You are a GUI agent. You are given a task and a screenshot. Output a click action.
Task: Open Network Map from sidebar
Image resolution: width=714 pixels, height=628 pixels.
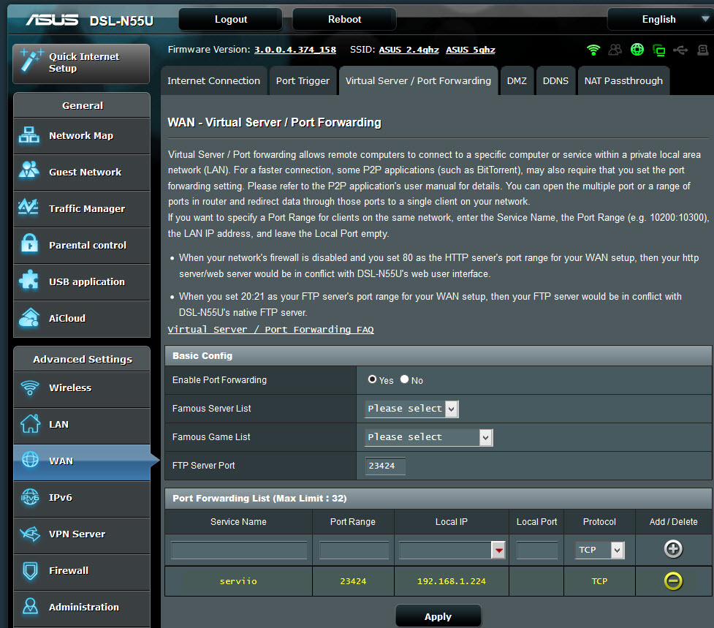click(x=81, y=136)
